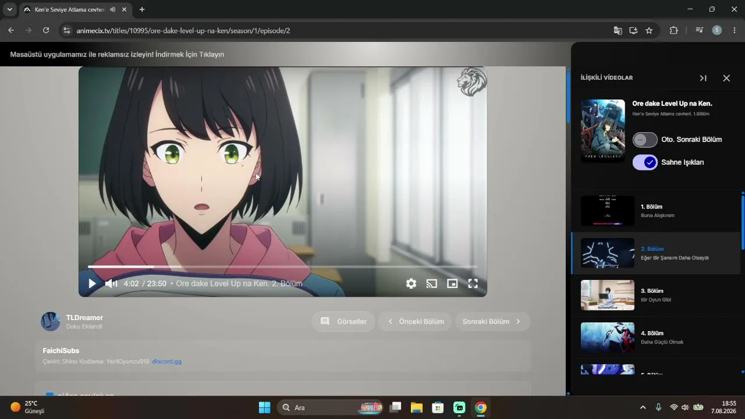Select the 2. Bölüm episode thumbnail
Viewport: 745px width, 419px height.
coord(608,253)
